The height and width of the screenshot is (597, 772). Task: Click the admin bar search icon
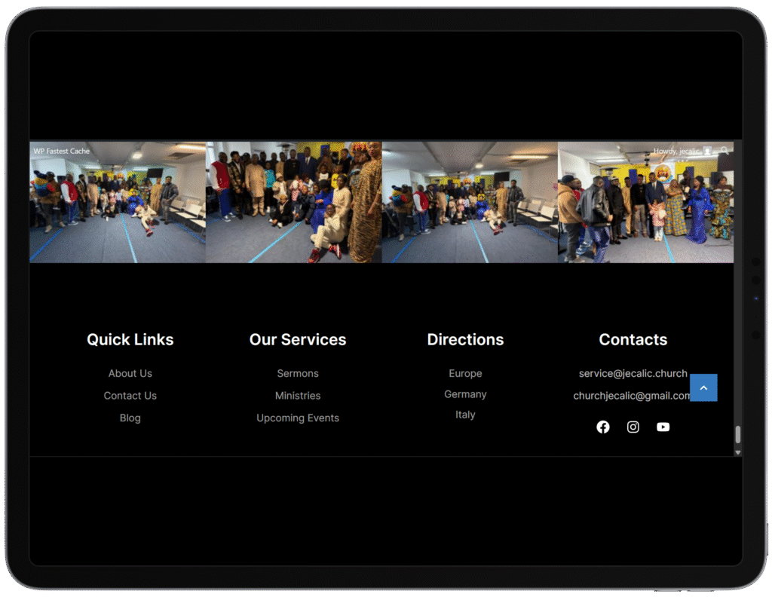click(725, 151)
